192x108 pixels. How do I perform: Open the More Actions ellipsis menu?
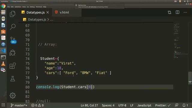[185, 12]
